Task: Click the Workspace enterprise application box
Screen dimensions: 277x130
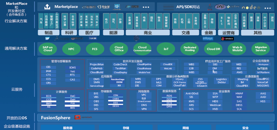Action: click(x=263, y=64)
